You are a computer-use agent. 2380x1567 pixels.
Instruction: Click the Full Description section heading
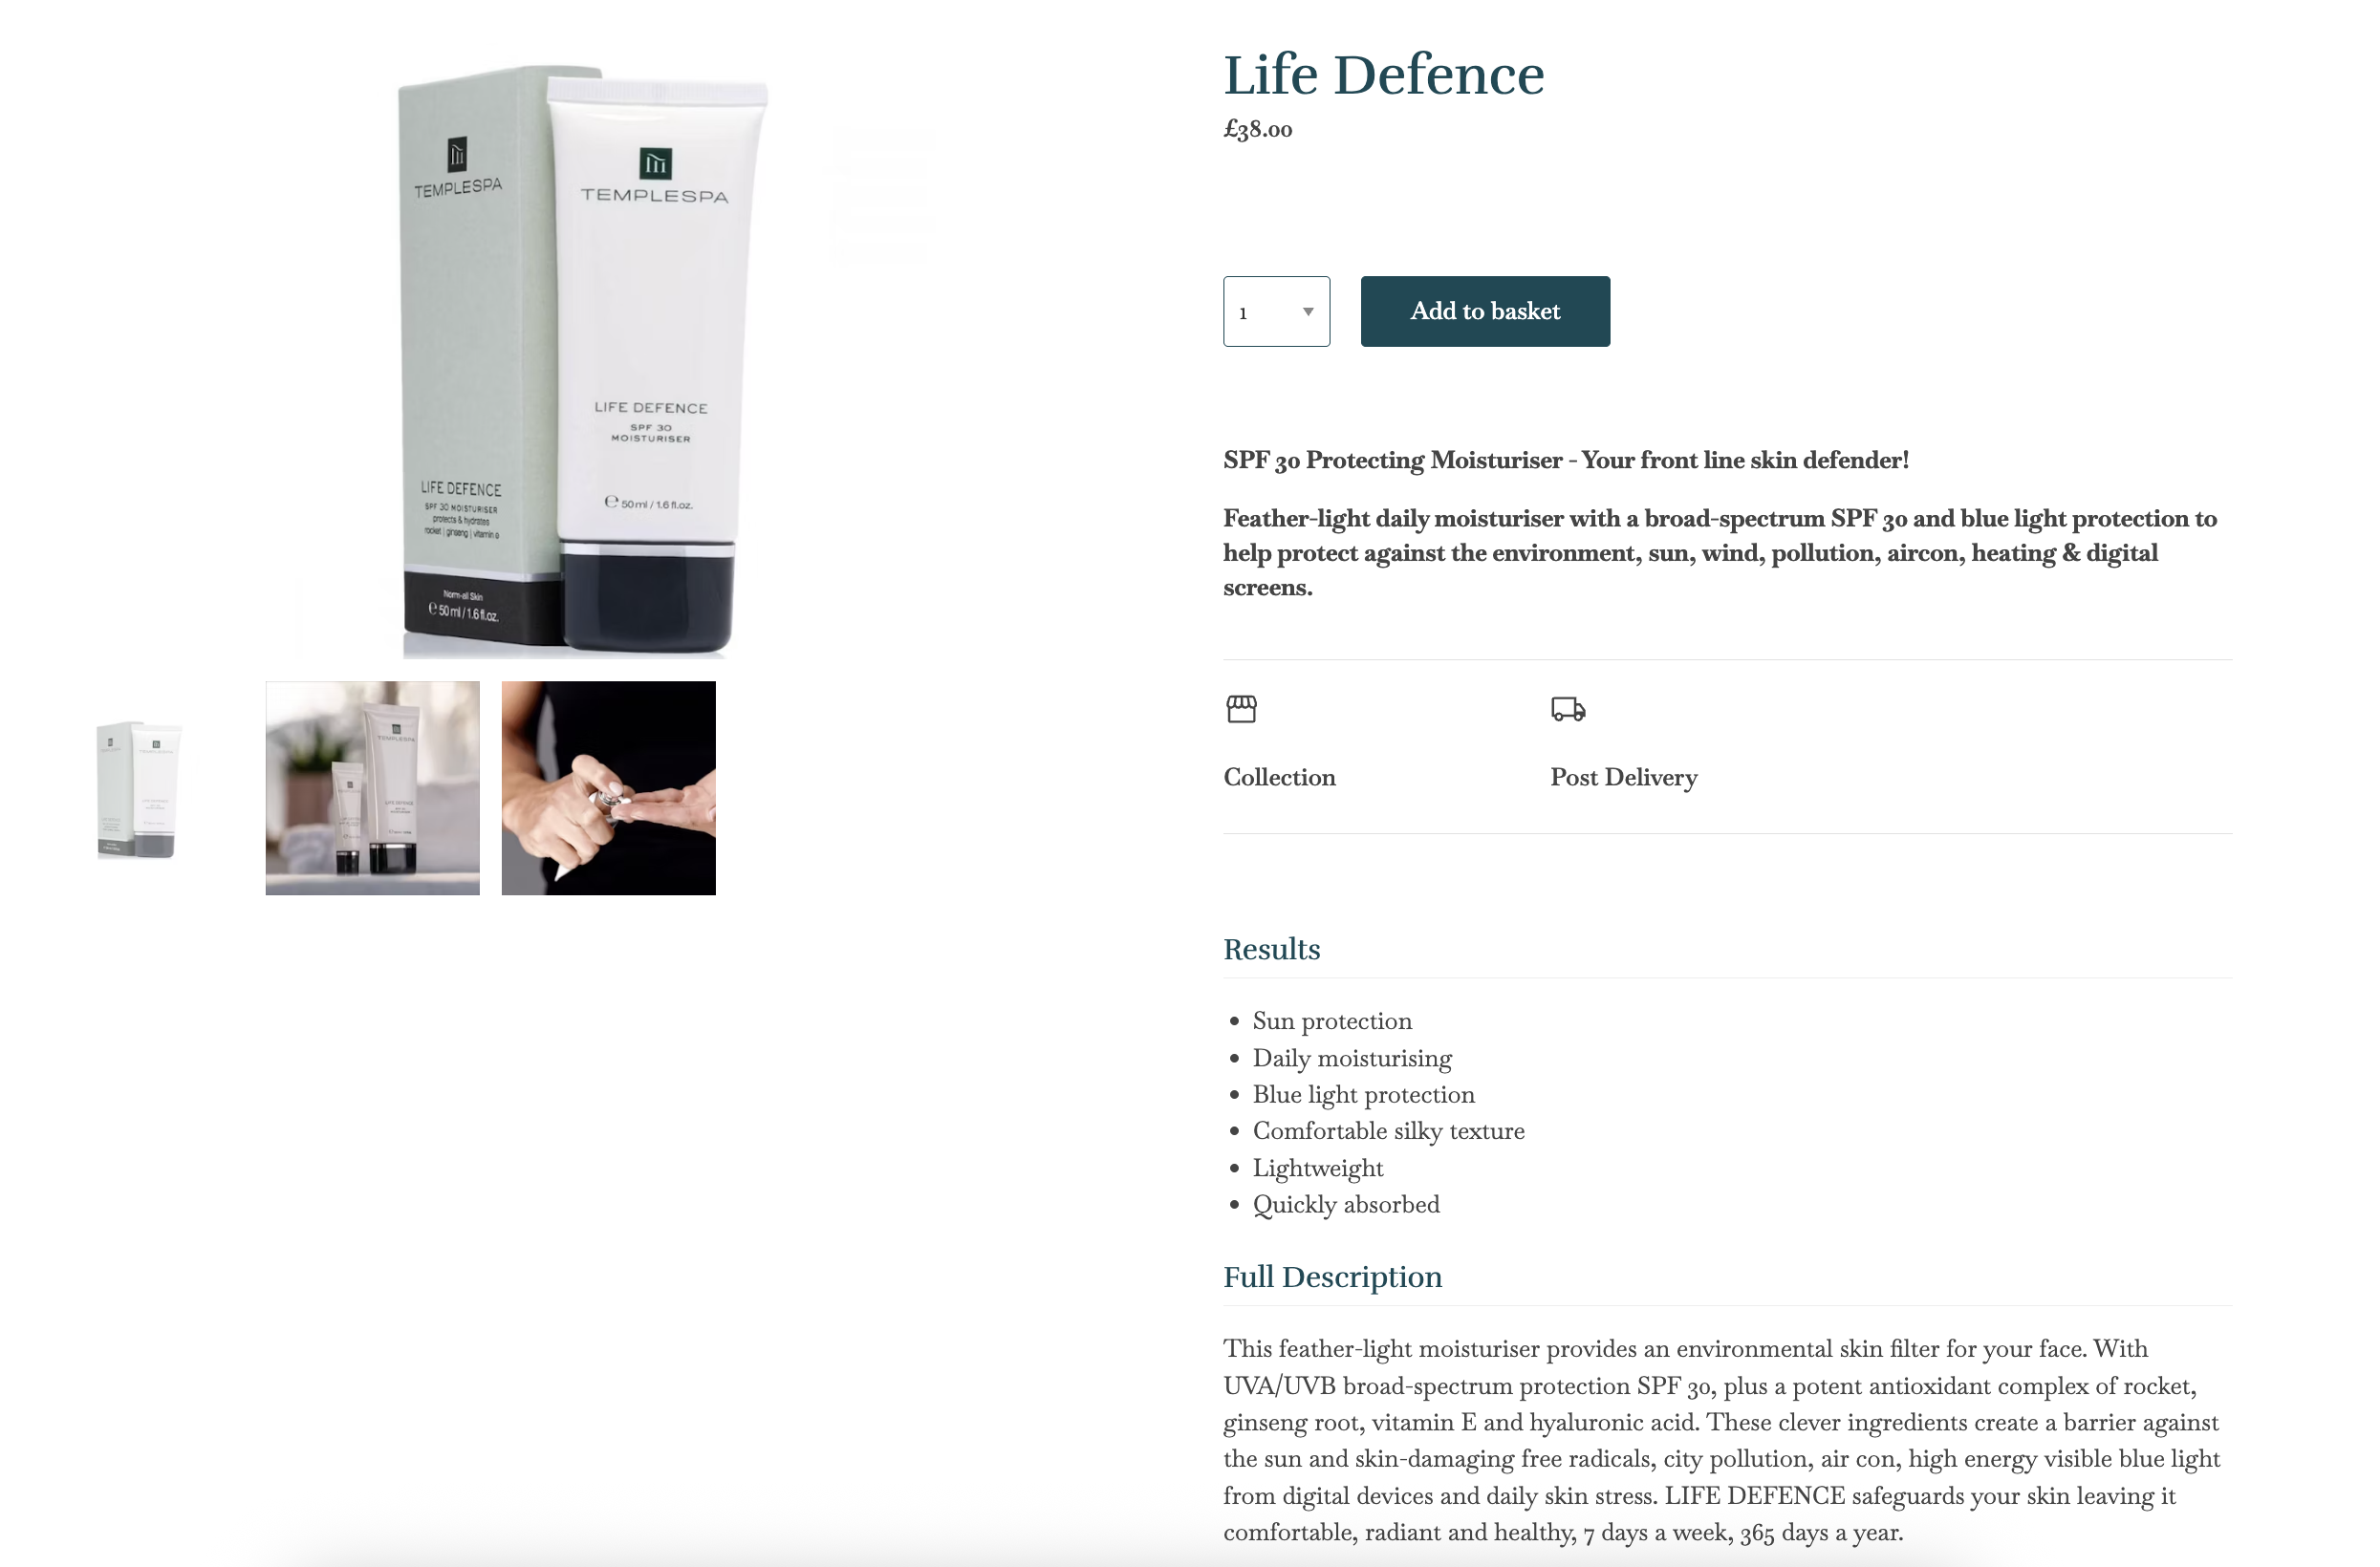click(x=1332, y=1277)
